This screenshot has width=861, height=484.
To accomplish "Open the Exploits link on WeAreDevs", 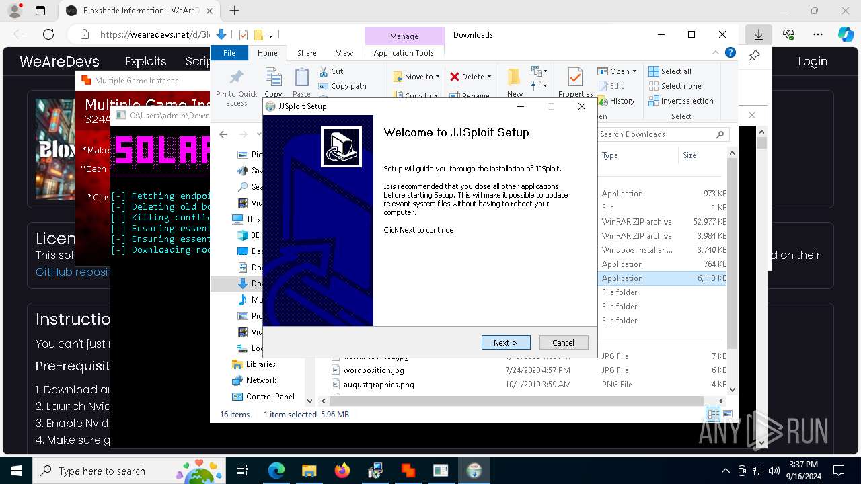I will (145, 61).
